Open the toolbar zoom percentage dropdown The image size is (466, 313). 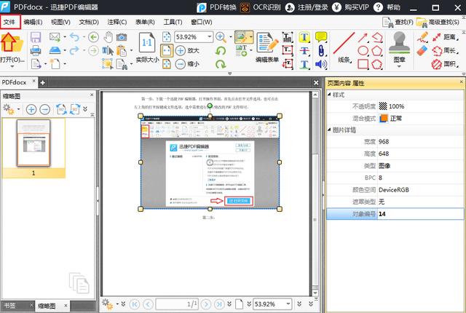click(210, 37)
